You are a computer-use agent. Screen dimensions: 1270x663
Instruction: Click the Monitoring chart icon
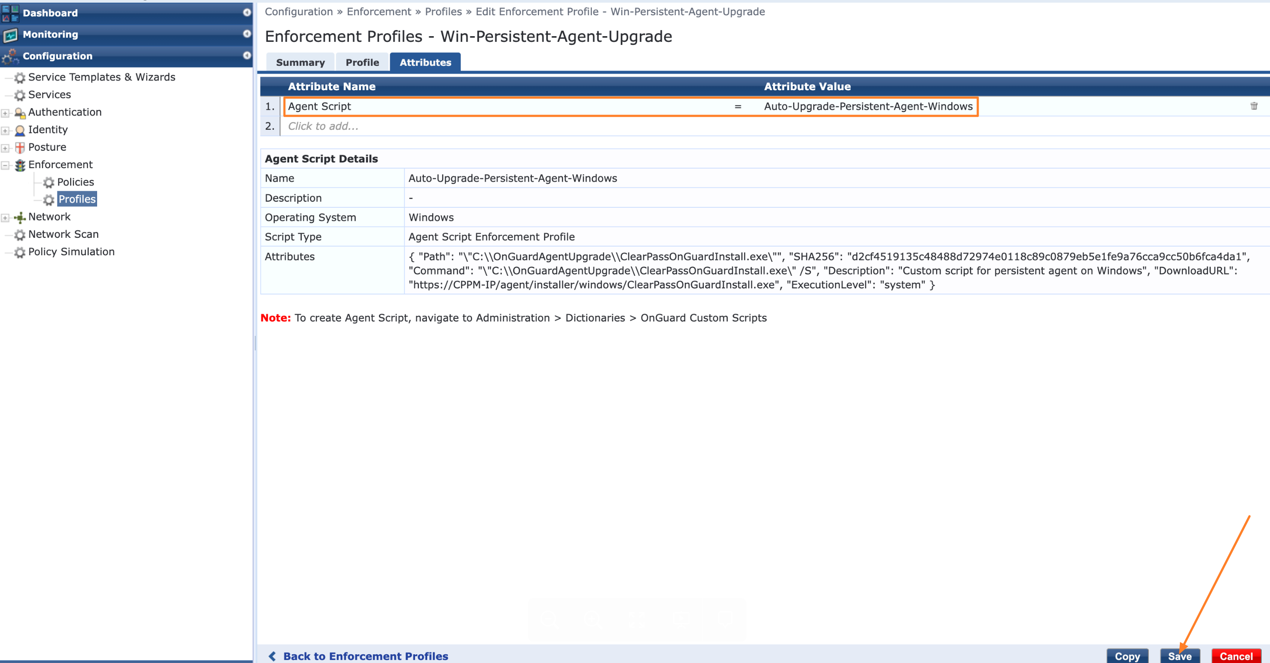[x=10, y=35]
